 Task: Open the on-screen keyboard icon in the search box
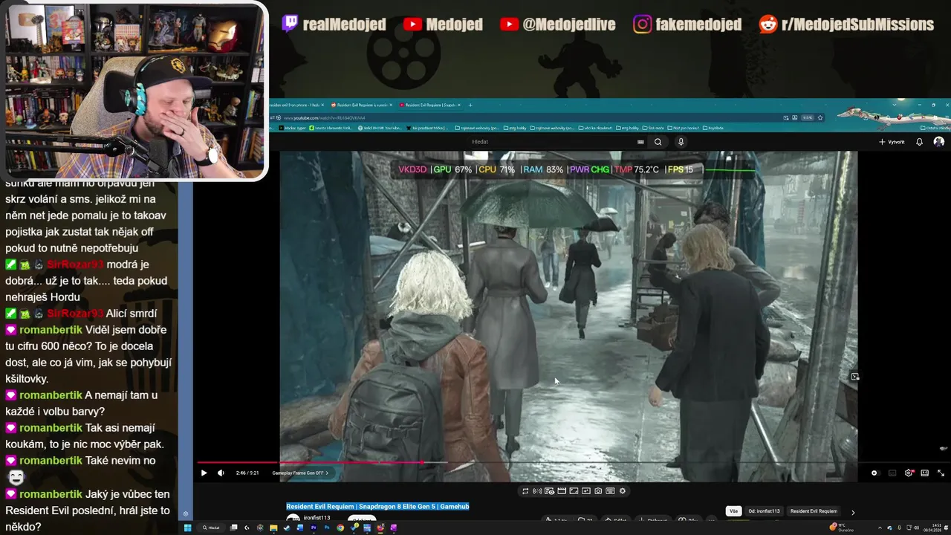tap(640, 142)
